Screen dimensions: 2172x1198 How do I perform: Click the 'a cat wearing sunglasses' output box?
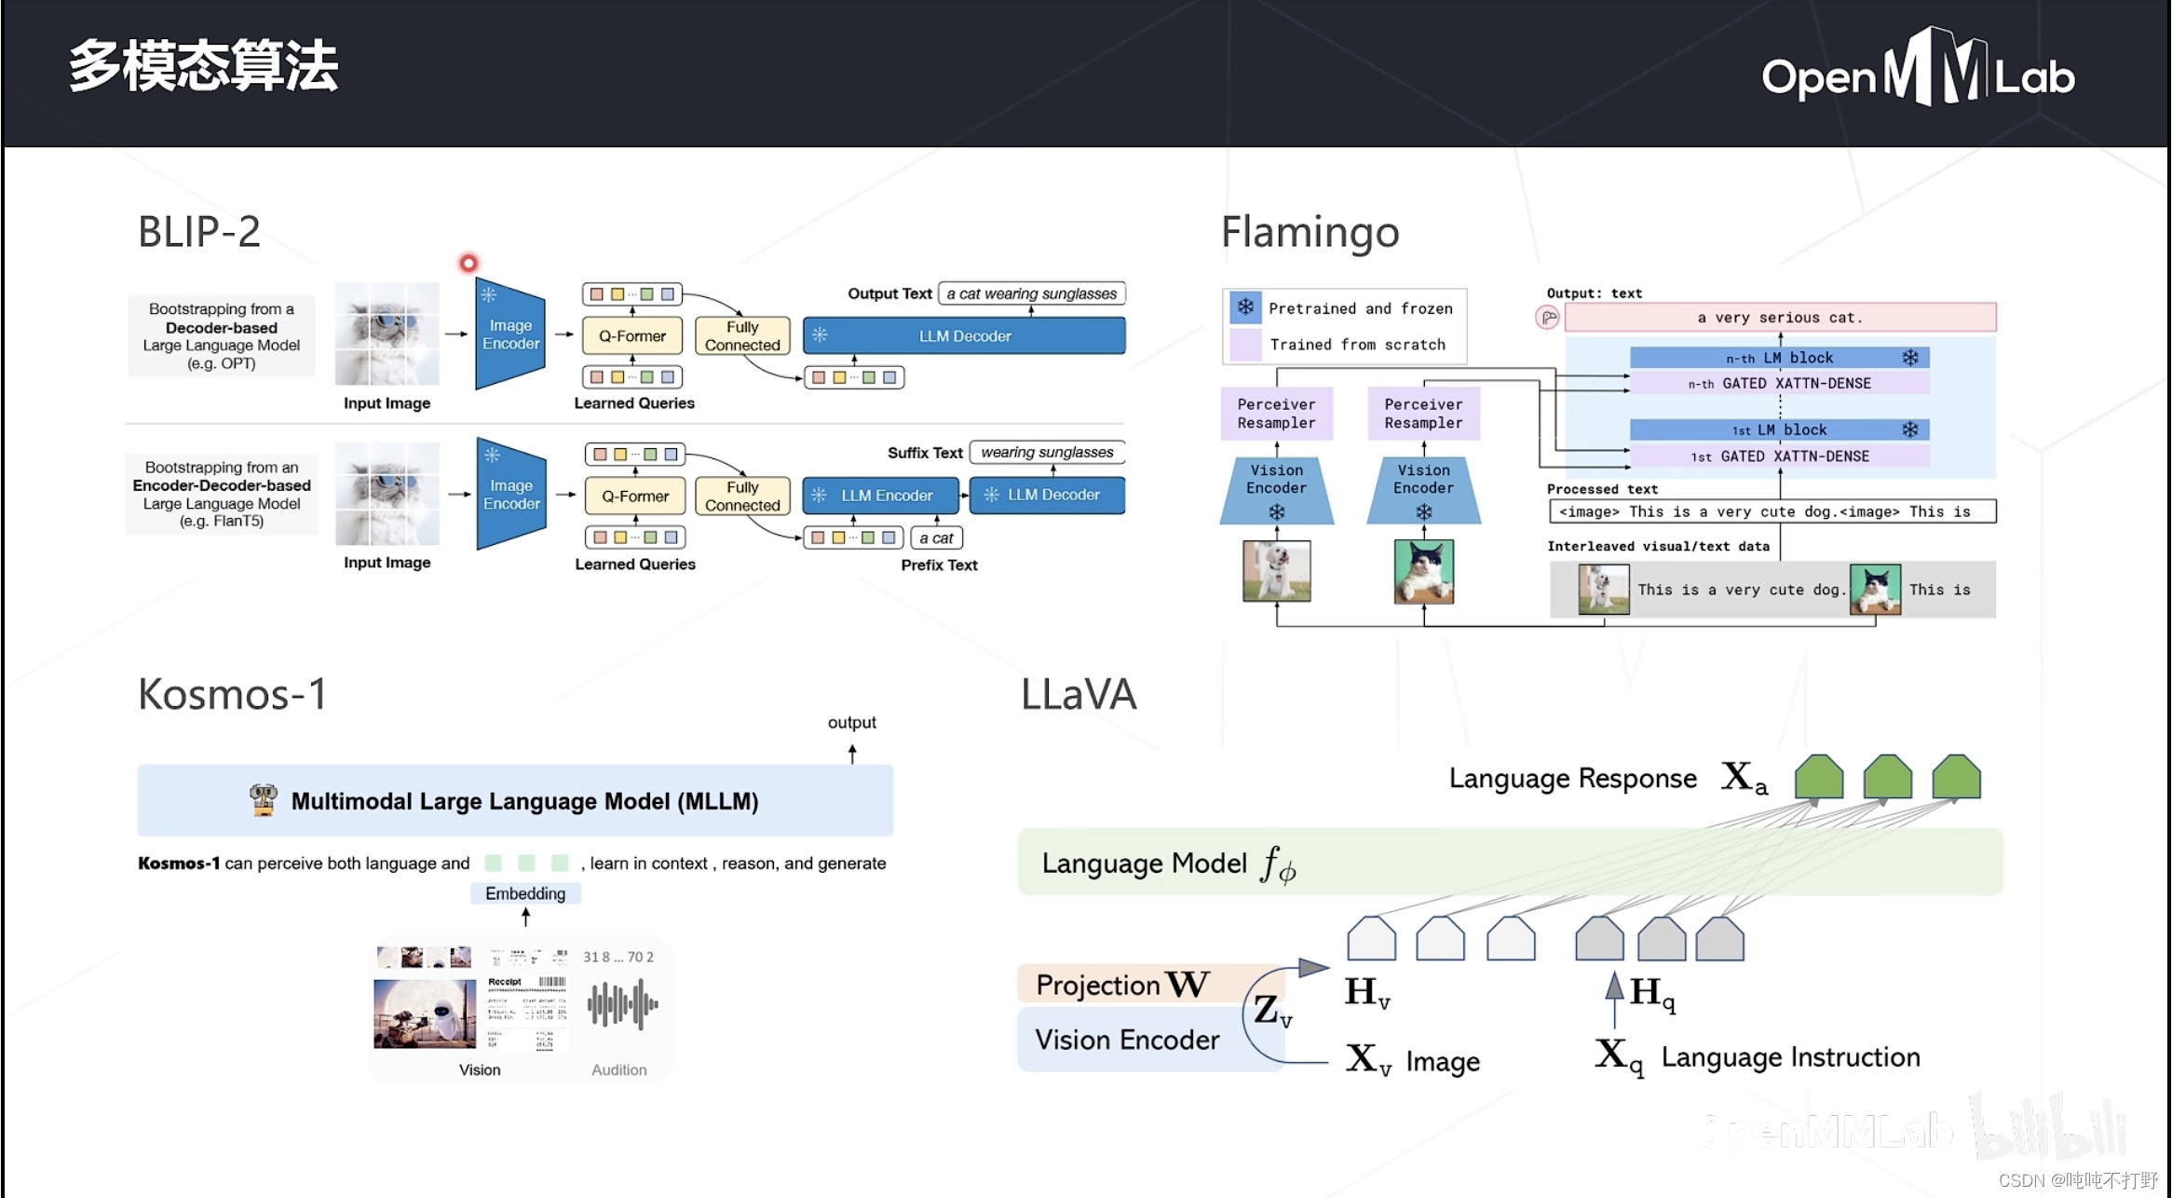(x=1032, y=293)
